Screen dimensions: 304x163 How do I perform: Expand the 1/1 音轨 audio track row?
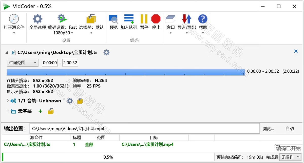point(7,100)
